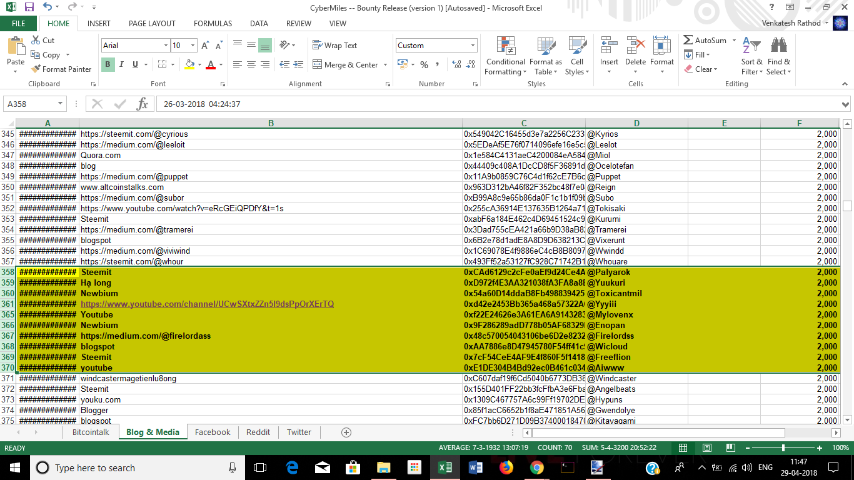Click the Align Left icon
Viewport: 854px width, 480px height.
coord(238,64)
